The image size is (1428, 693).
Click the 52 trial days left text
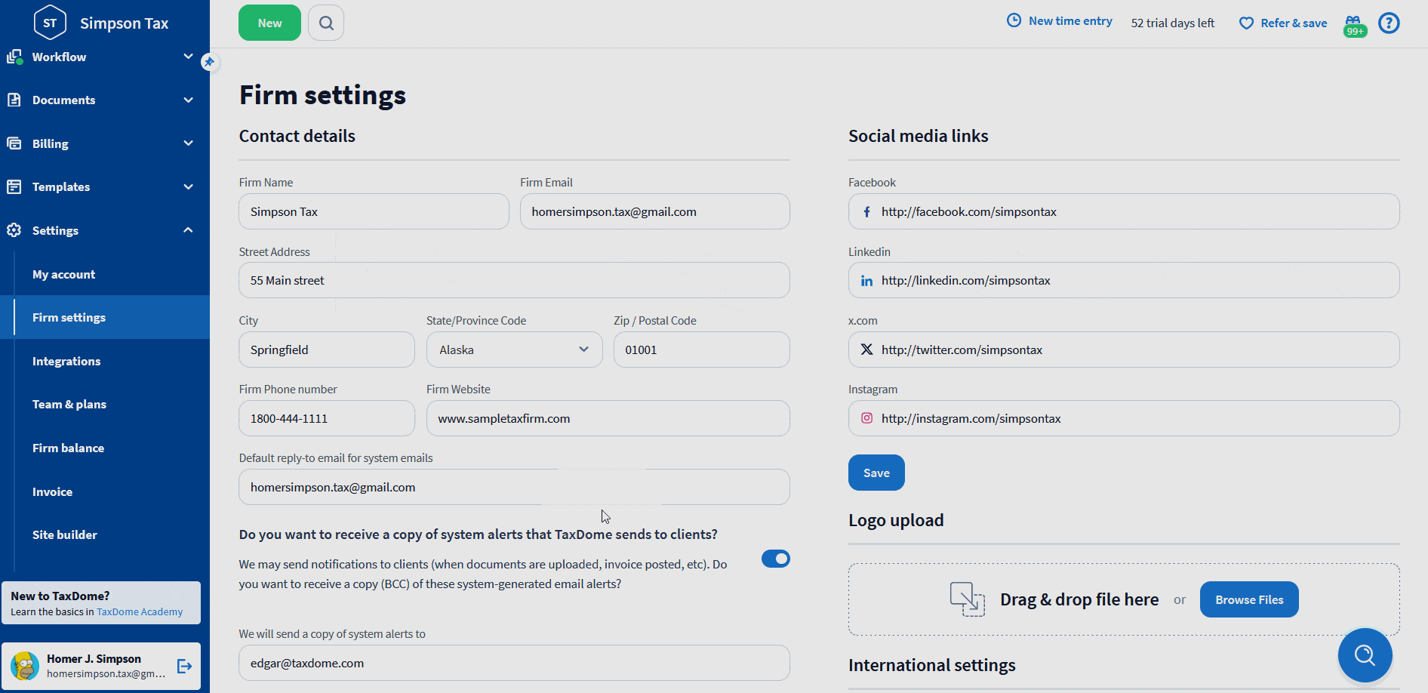coord(1172,23)
